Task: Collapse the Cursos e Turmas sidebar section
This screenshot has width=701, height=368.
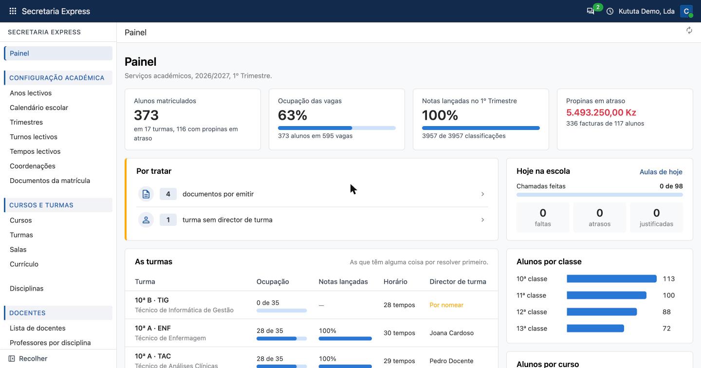Action: pos(58,205)
